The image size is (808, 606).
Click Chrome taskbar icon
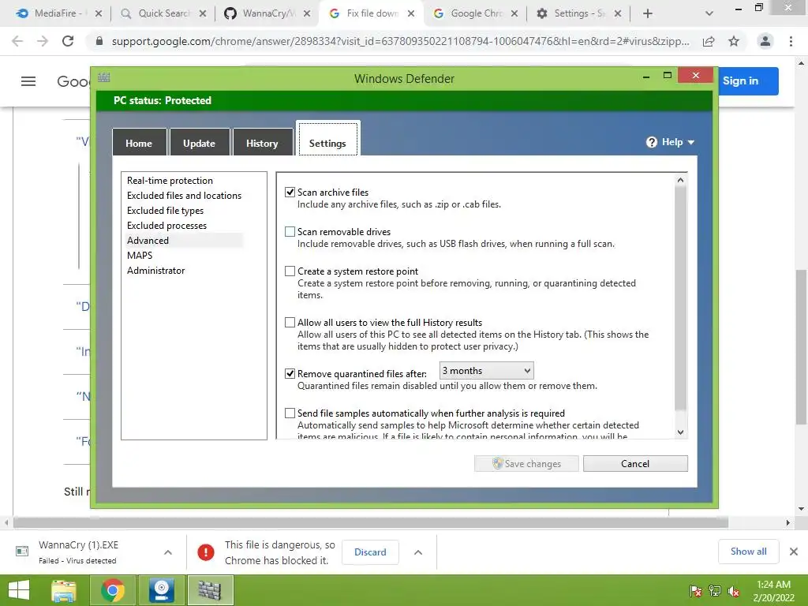point(112,590)
